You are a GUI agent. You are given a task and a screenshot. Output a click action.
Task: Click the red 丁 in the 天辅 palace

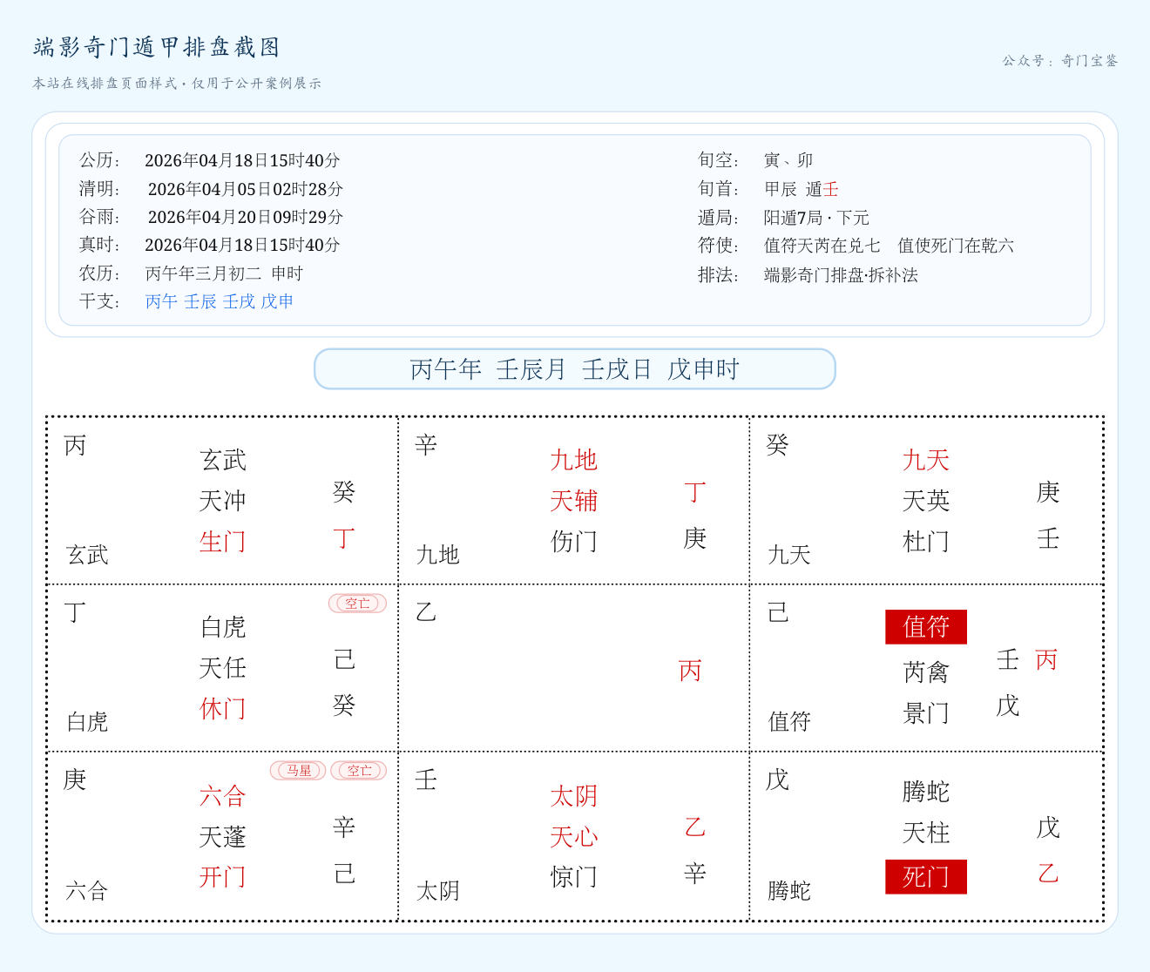[x=694, y=492]
